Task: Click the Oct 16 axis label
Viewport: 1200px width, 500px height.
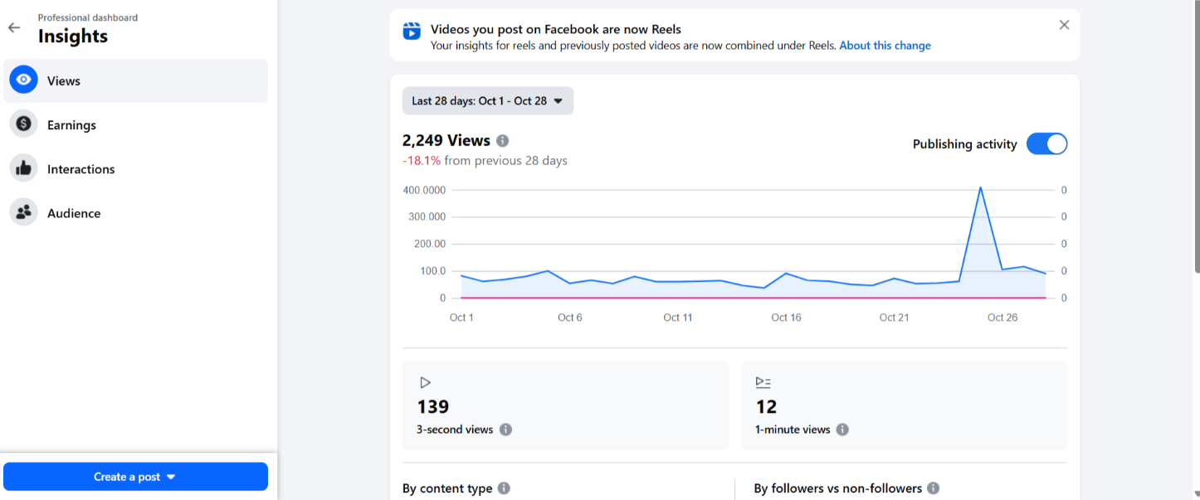Action: (x=786, y=318)
